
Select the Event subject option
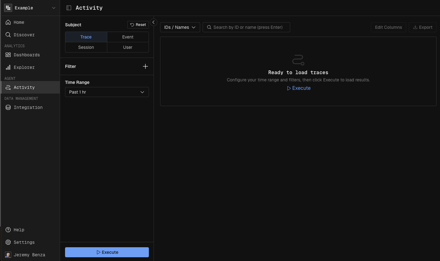click(x=128, y=37)
